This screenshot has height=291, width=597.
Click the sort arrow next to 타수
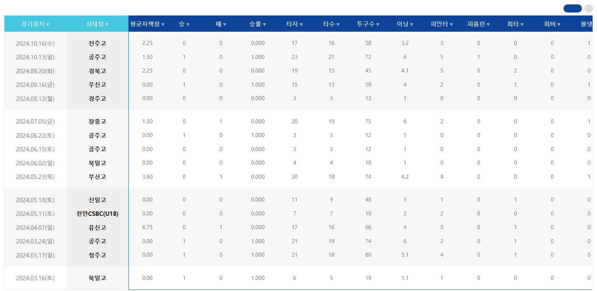click(338, 24)
